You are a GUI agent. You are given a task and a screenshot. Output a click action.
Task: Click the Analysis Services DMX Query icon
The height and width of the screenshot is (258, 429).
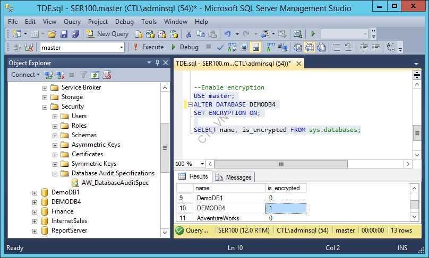(162, 34)
